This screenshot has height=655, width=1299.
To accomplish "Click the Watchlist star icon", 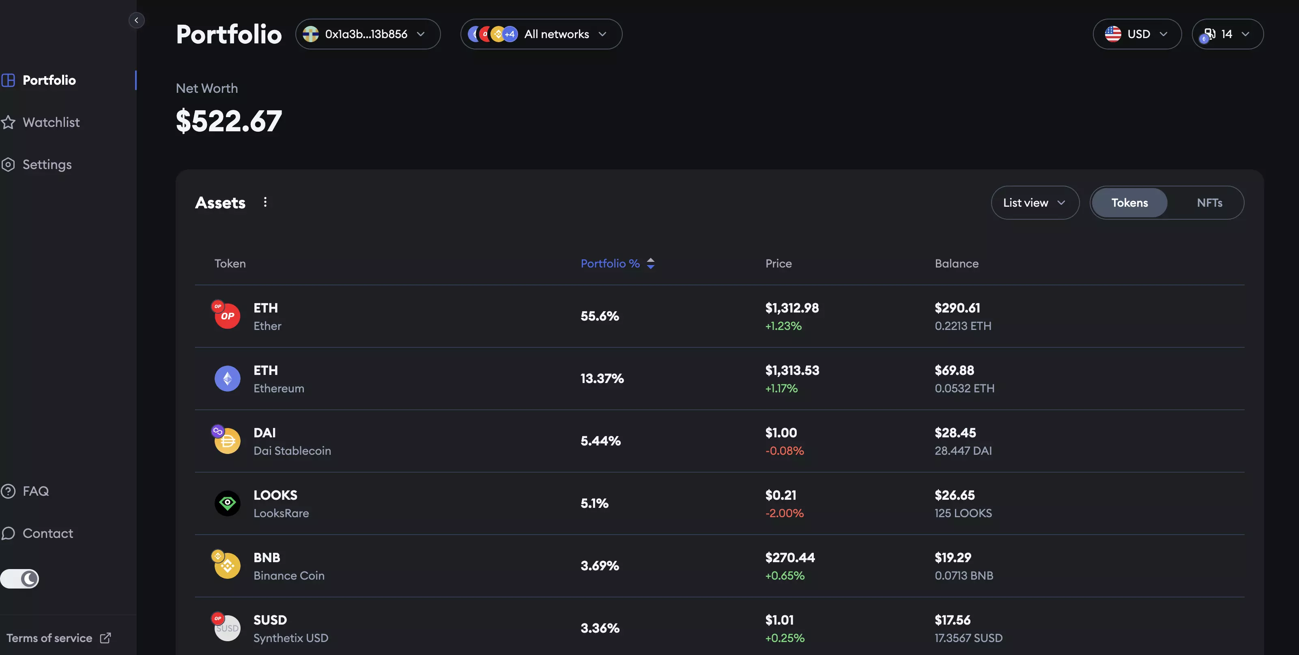I will 8,122.
